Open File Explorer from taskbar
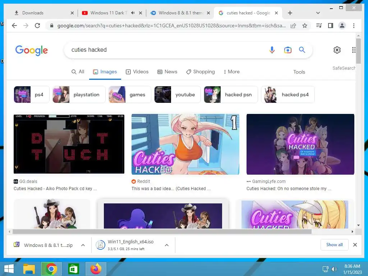Image resolution: width=368 pixels, height=276 pixels. tap(29, 269)
